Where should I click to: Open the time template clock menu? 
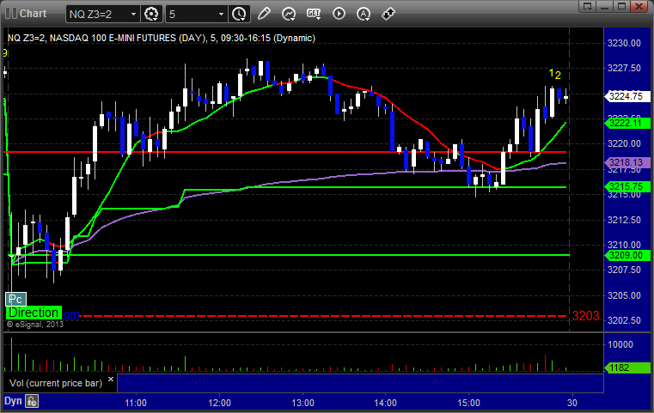pos(239,15)
